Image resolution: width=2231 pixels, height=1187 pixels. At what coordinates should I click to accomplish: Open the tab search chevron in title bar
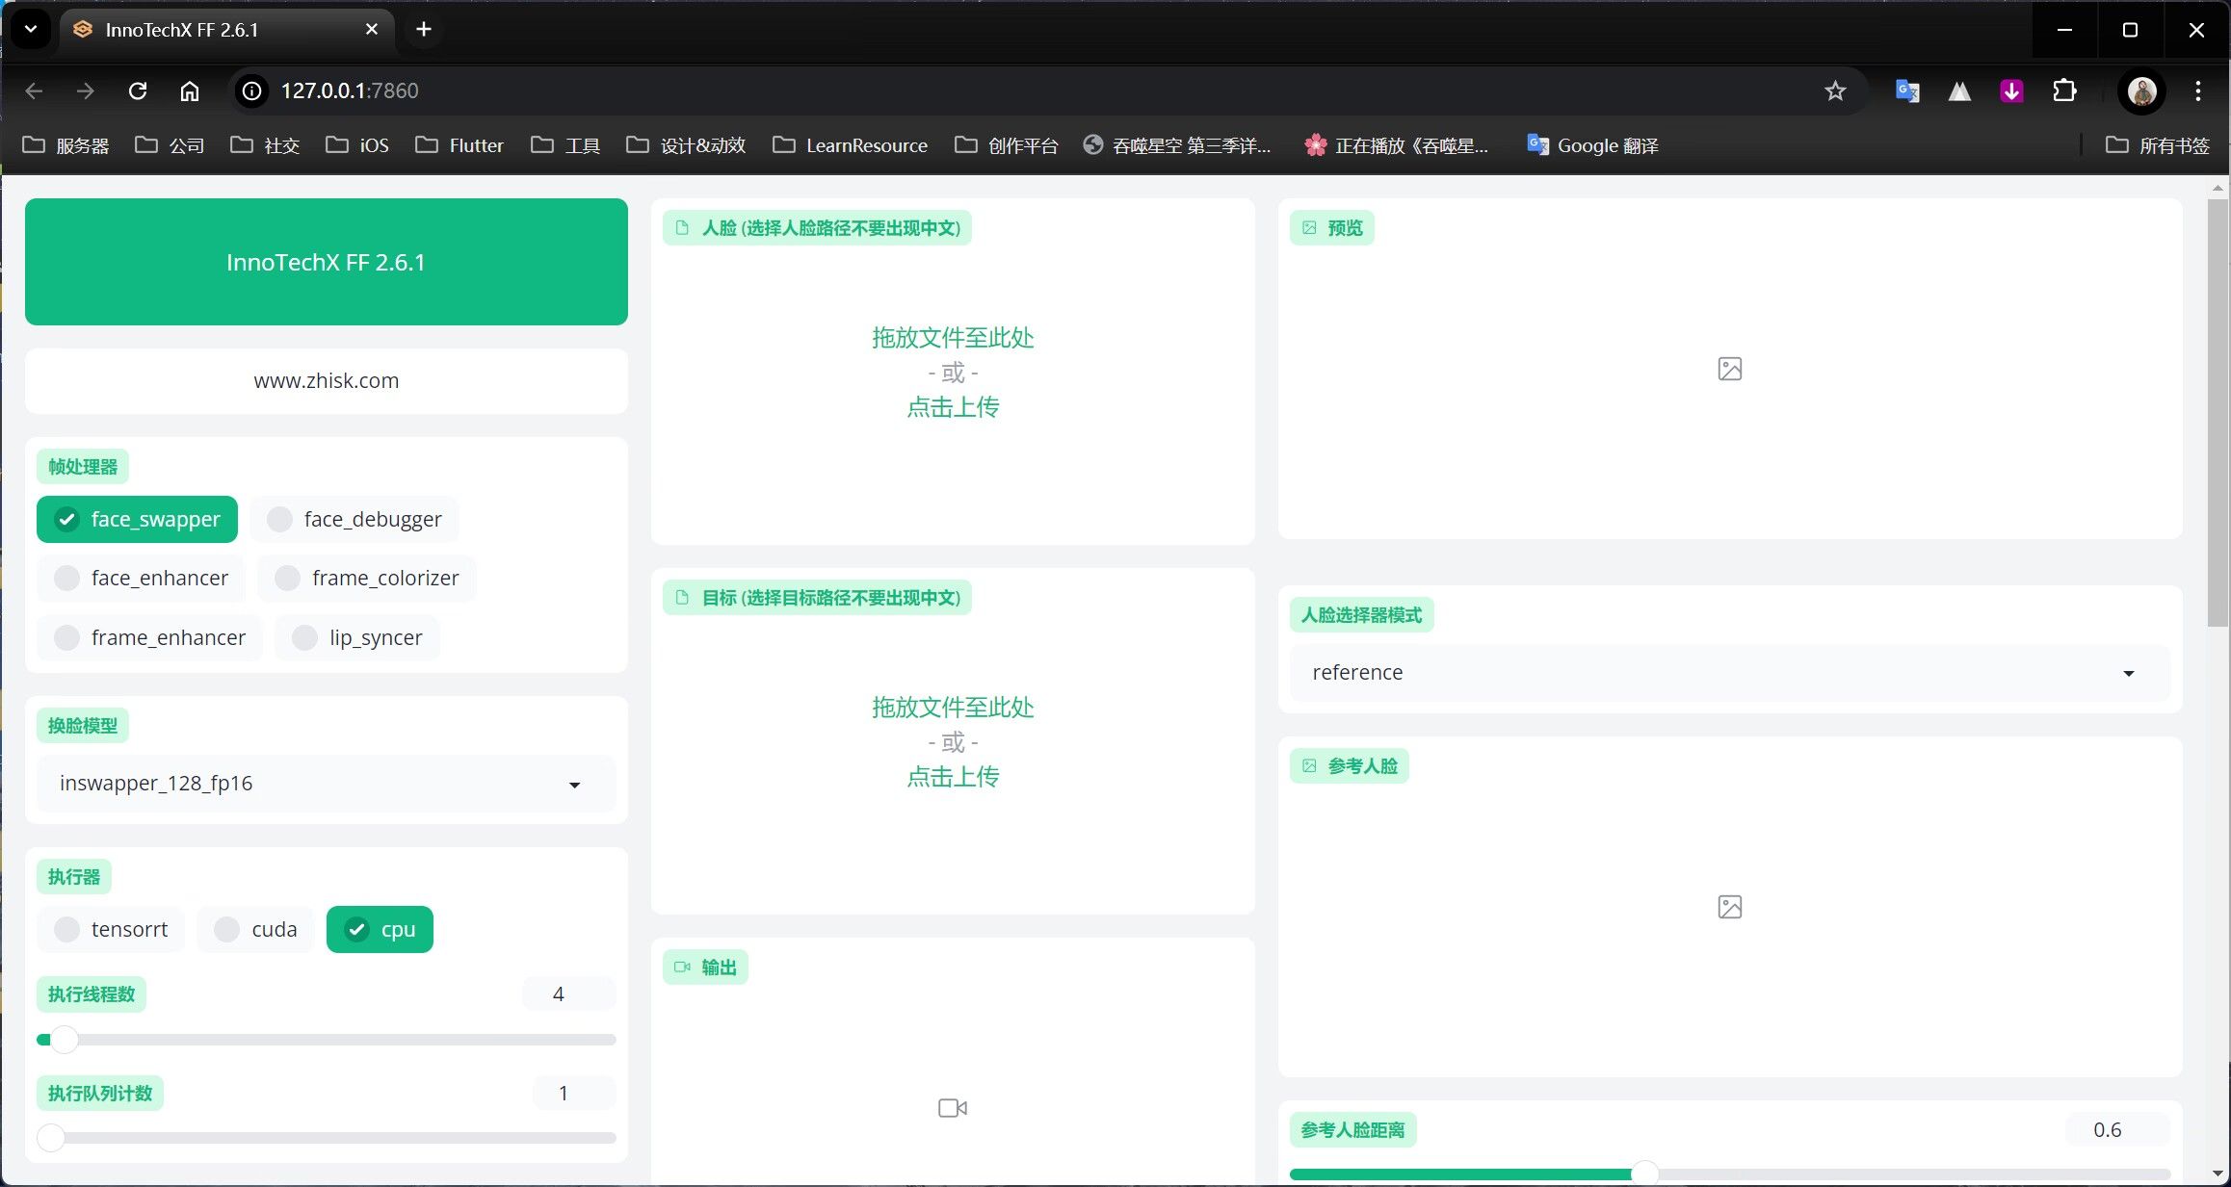tap(31, 29)
